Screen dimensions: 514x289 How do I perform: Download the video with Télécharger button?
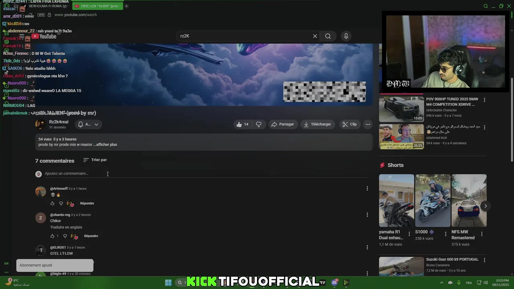(x=317, y=124)
